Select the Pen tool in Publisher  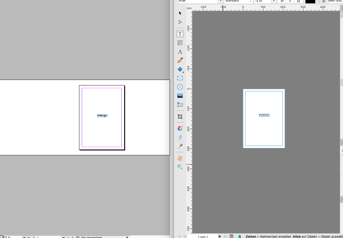[x=180, y=60]
